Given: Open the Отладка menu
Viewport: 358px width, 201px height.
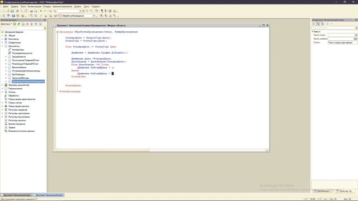Looking at the screenshot, I should coord(47,7).
